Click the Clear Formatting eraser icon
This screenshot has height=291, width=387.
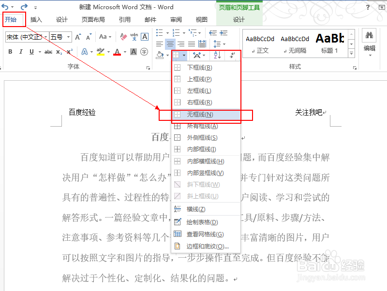coord(123,37)
